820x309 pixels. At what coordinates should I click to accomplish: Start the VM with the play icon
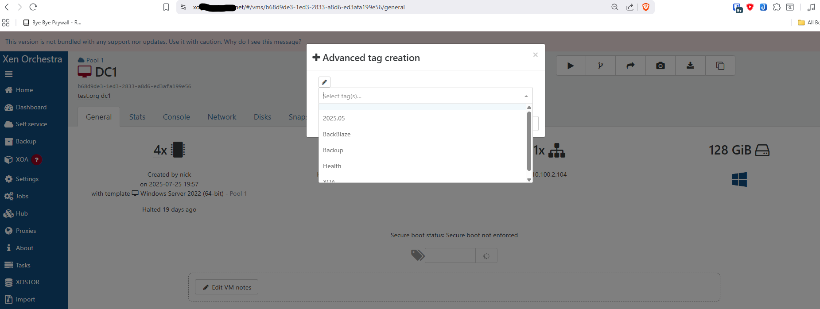[x=571, y=66]
